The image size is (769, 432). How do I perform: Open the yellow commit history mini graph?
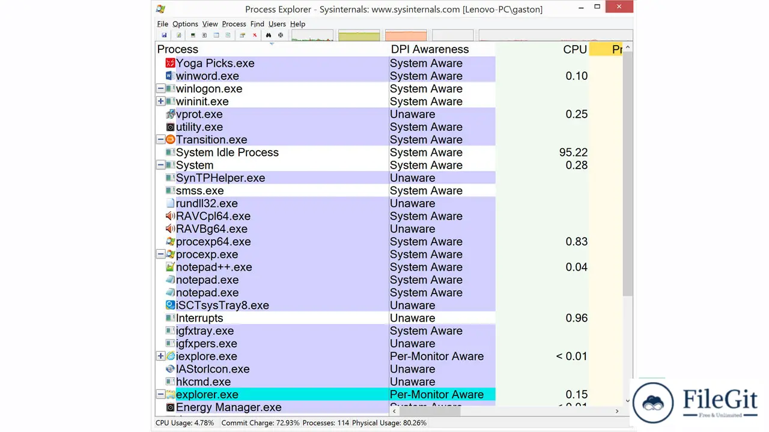[359, 36]
